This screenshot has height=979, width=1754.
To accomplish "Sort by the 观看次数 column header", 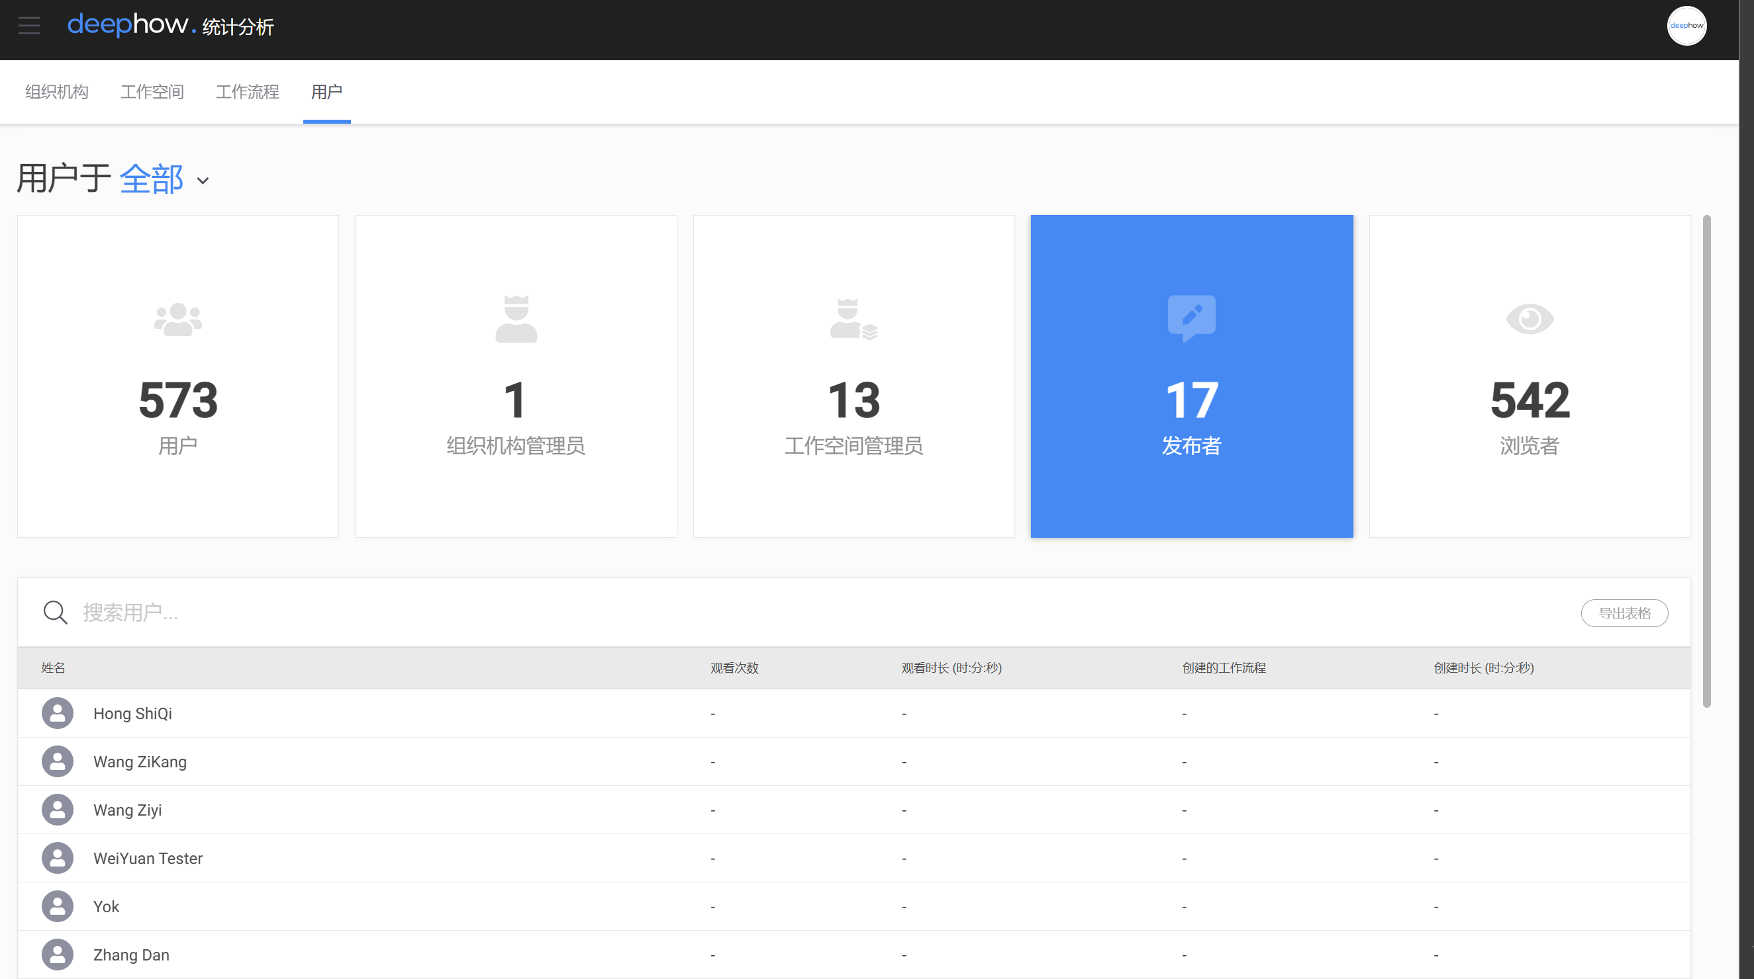I will [x=734, y=667].
